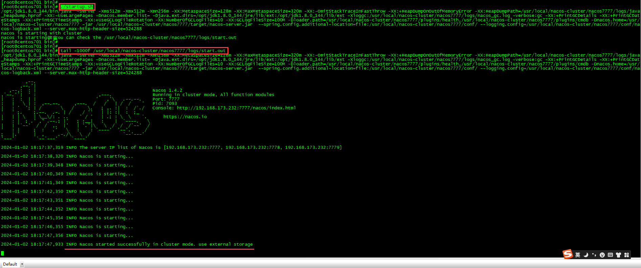641x268 pixels.
Task: Click 'Nacos started successfully in cluster mode' line
Action: 127,244
